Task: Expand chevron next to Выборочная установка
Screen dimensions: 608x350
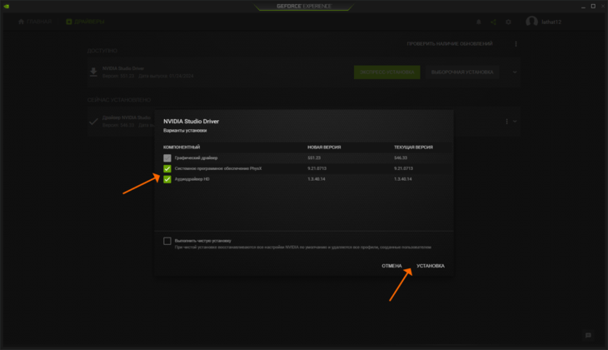Action: [x=515, y=72]
